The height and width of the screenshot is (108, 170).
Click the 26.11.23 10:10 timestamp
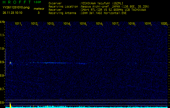pyautogui.click(x=12, y=13)
